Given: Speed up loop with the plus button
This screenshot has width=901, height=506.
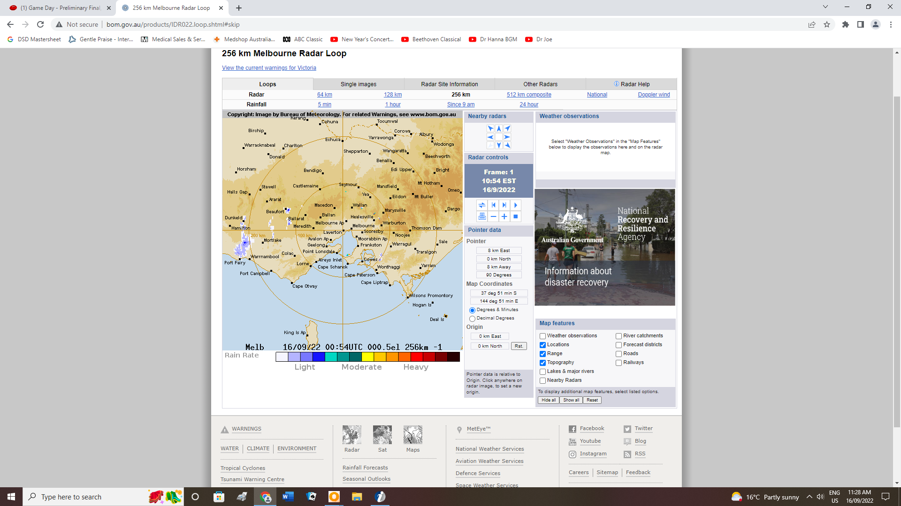Looking at the screenshot, I should pos(504,216).
